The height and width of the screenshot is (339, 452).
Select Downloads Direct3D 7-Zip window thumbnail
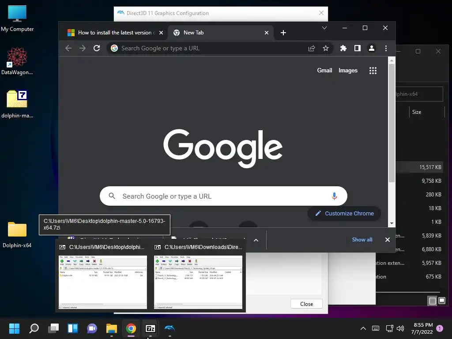[198, 282]
